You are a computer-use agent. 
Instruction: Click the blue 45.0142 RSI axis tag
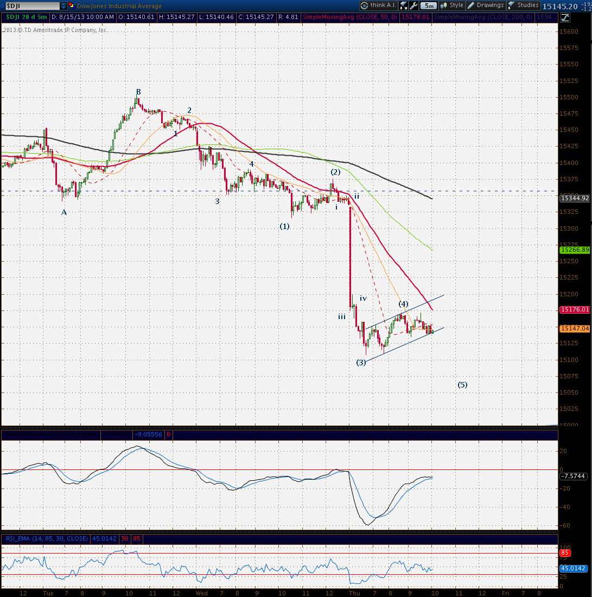point(574,568)
